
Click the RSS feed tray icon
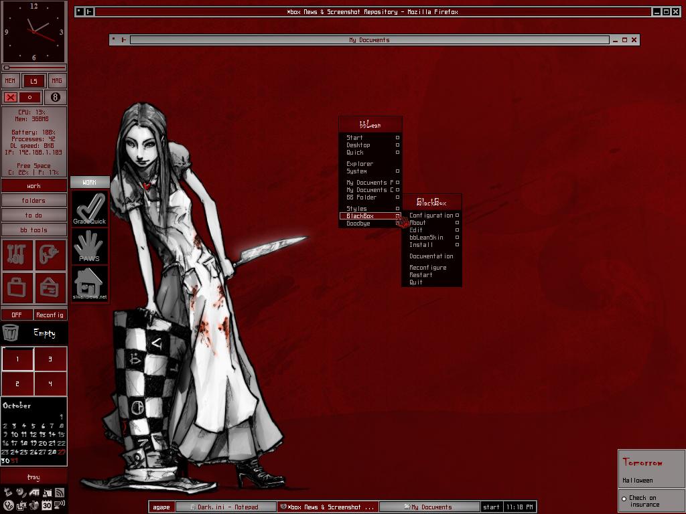[x=60, y=492]
